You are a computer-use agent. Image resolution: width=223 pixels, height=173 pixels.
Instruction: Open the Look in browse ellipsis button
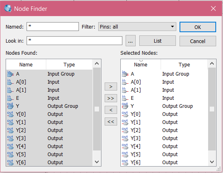click(x=130, y=41)
